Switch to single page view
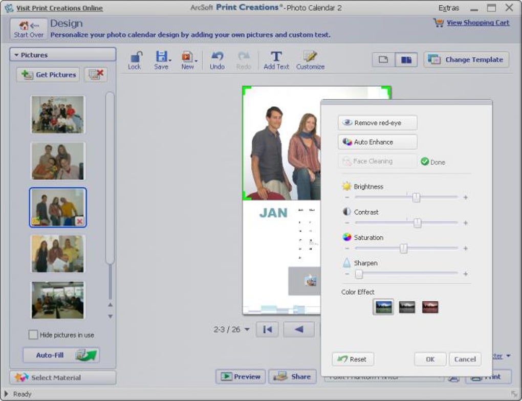 pos(383,59)
